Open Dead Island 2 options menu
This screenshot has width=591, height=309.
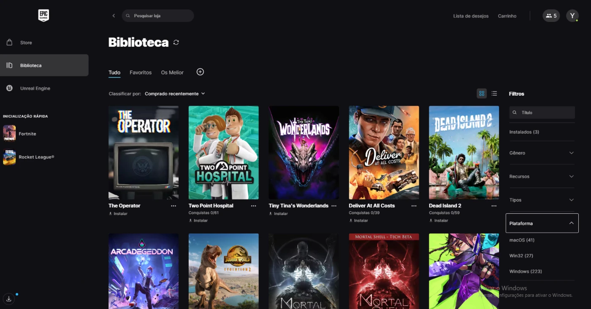pyautogui.click(x=494, y=206)
